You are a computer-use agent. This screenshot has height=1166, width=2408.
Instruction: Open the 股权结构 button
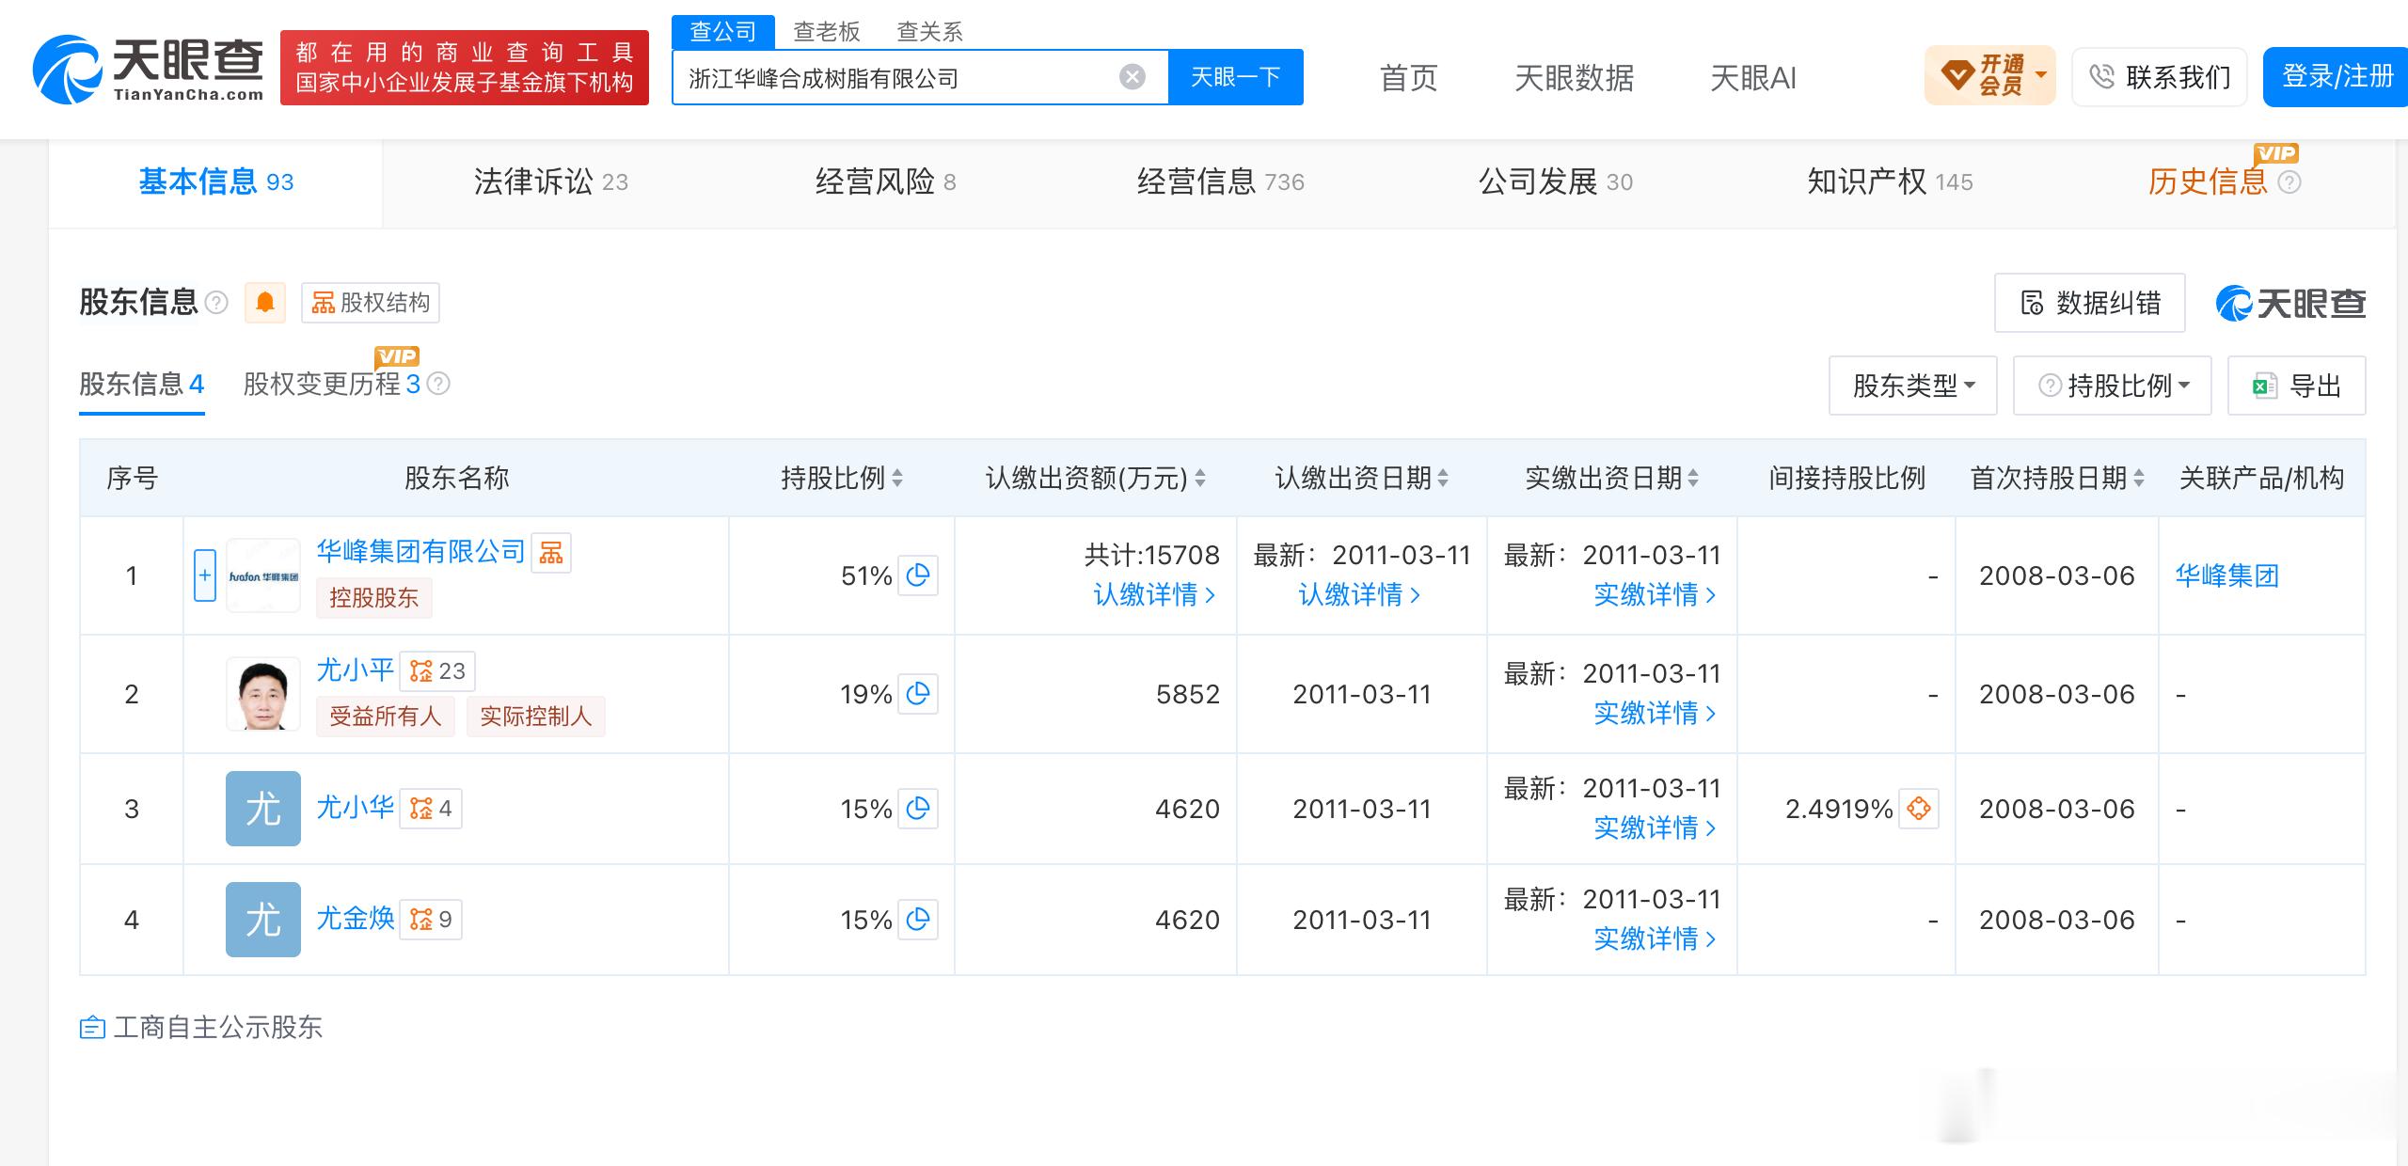click(371, 303)
